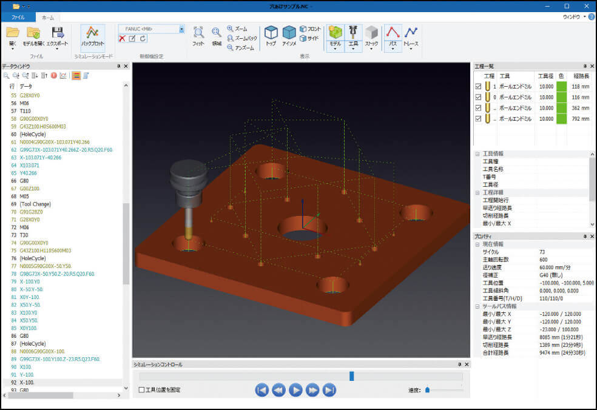Image resolution: width=597 pixels, height=410 pixels.
Task: Uncheck the 792 mm process row checkbox
Action: (479, 118)
